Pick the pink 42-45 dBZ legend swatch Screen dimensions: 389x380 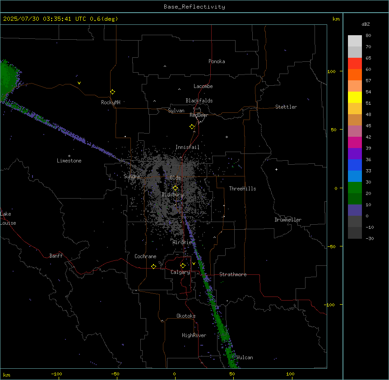click(355, 131)
